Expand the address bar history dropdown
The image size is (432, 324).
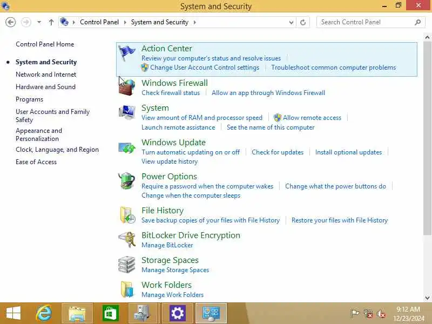[291, 22]
